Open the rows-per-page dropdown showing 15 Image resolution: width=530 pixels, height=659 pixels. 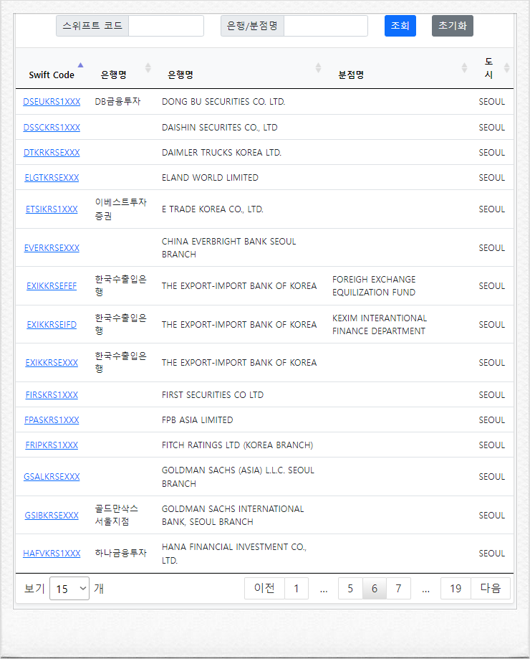pos(69,589)
